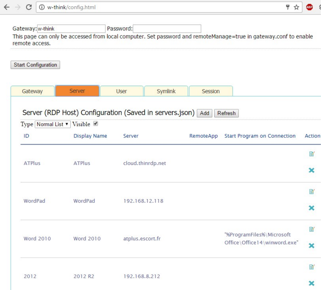Refresh the server list
The width and height of the screenshot is (321, 290).
click(226, 113)
